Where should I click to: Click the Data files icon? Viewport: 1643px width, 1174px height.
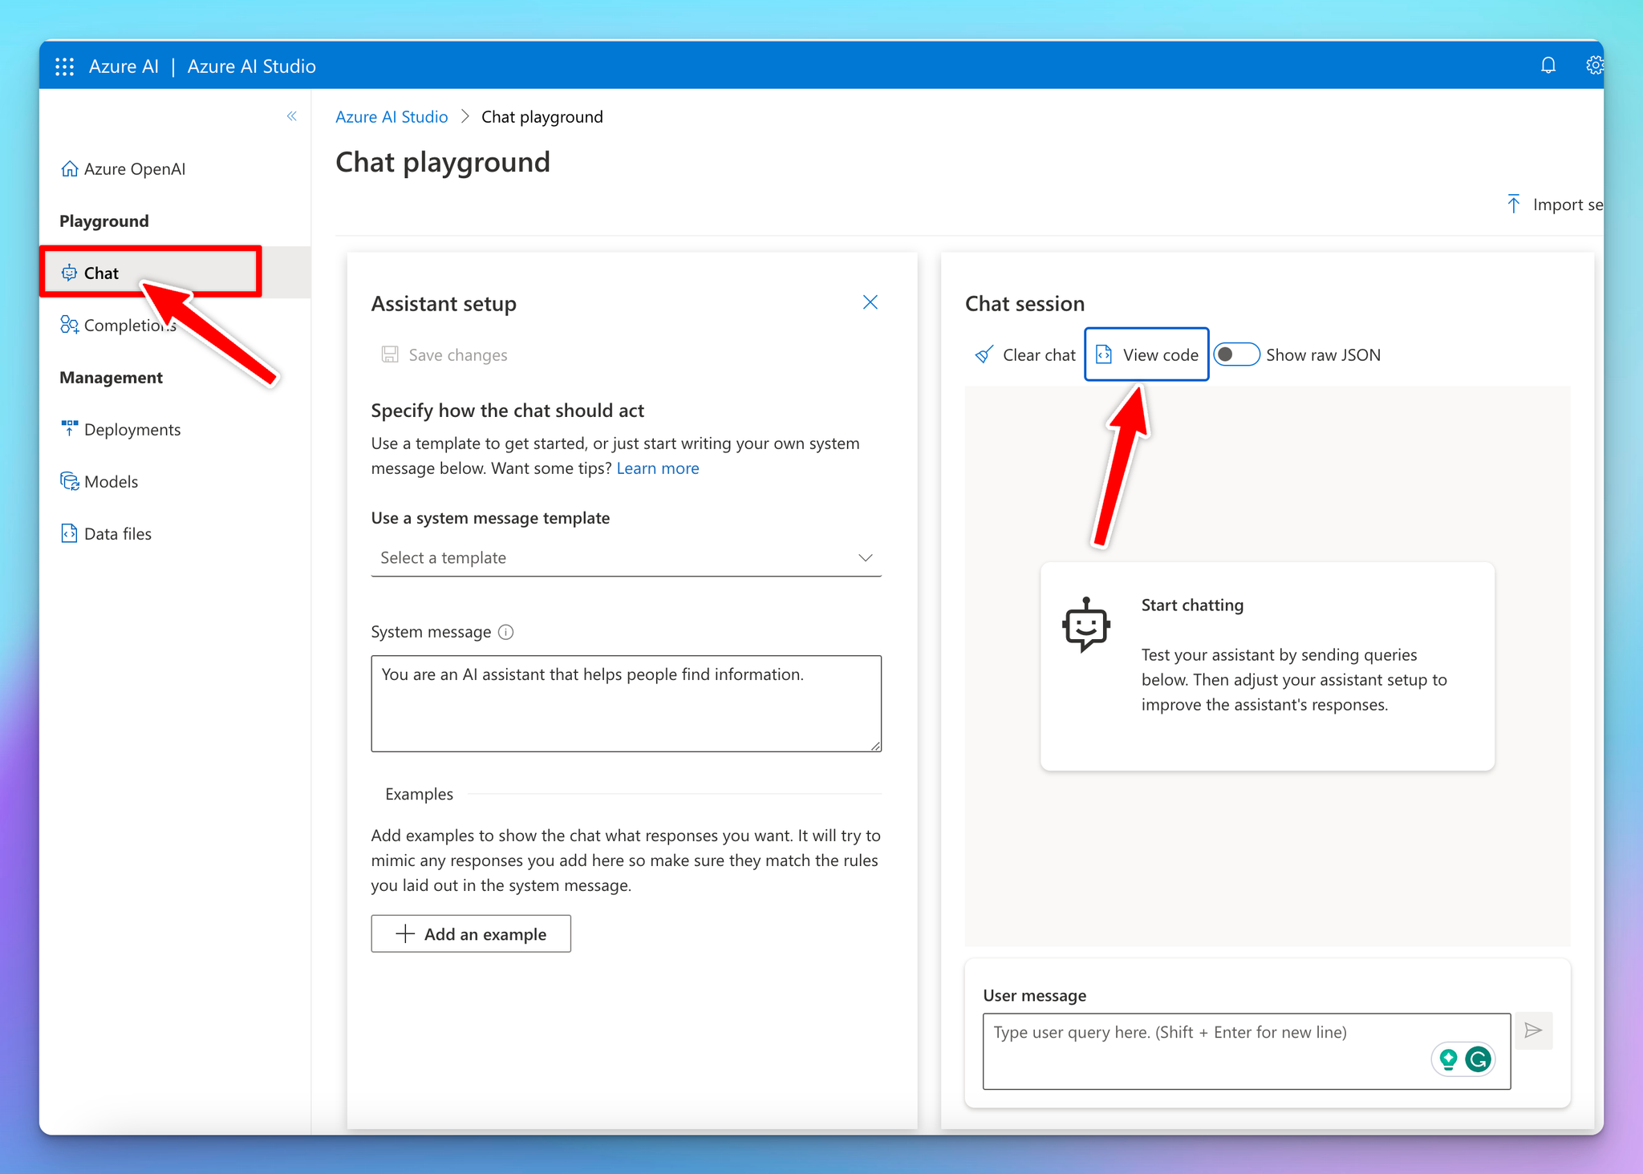[68, 533]
